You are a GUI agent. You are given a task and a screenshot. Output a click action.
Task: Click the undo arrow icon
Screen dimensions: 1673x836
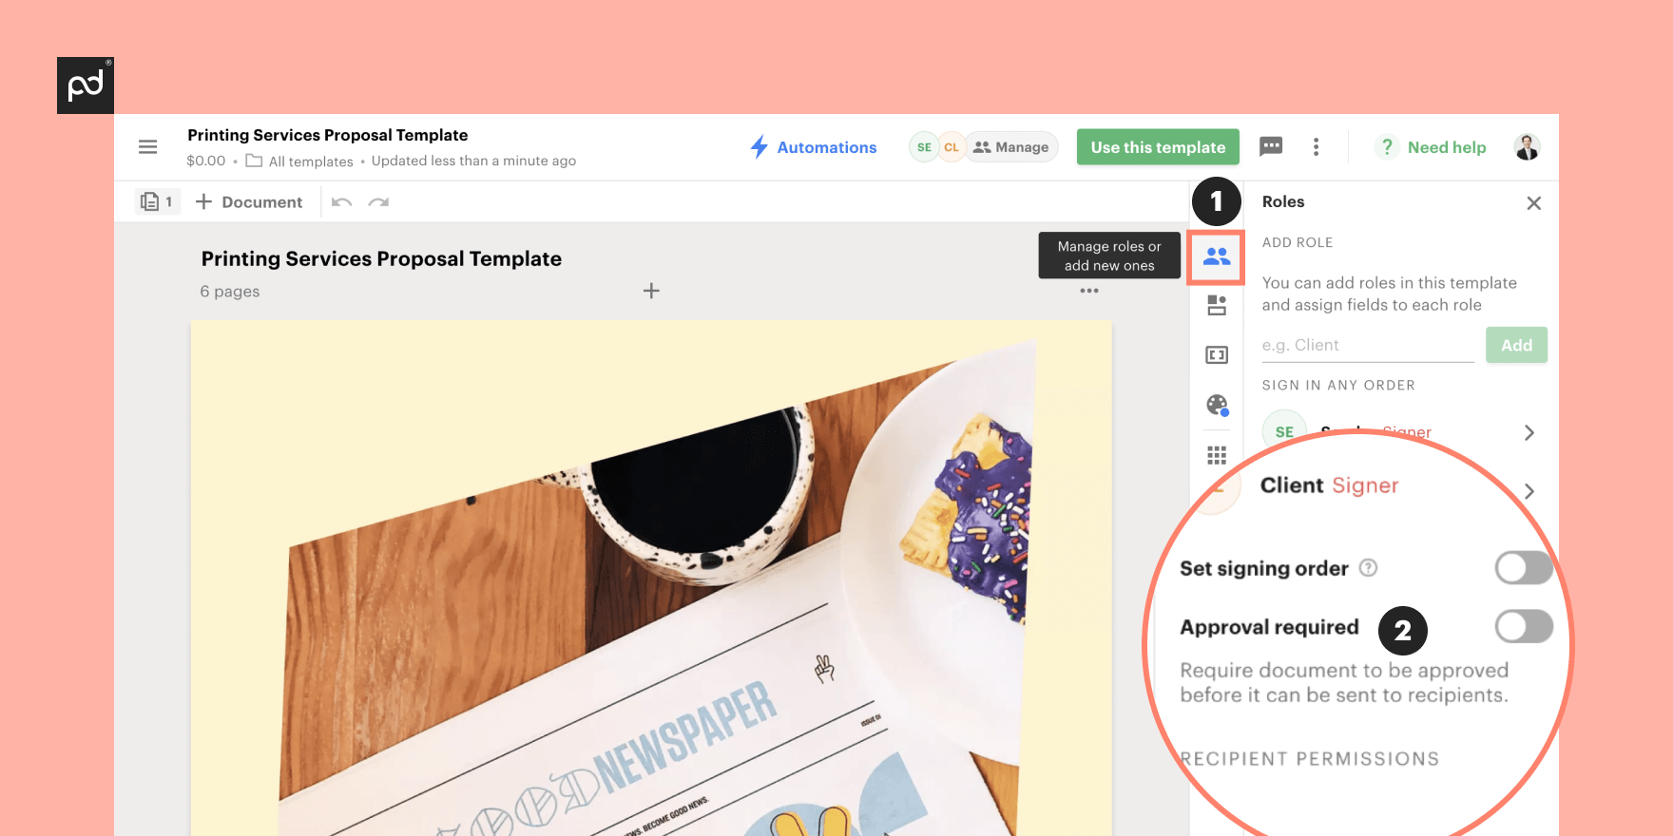(x=342, y=202)
